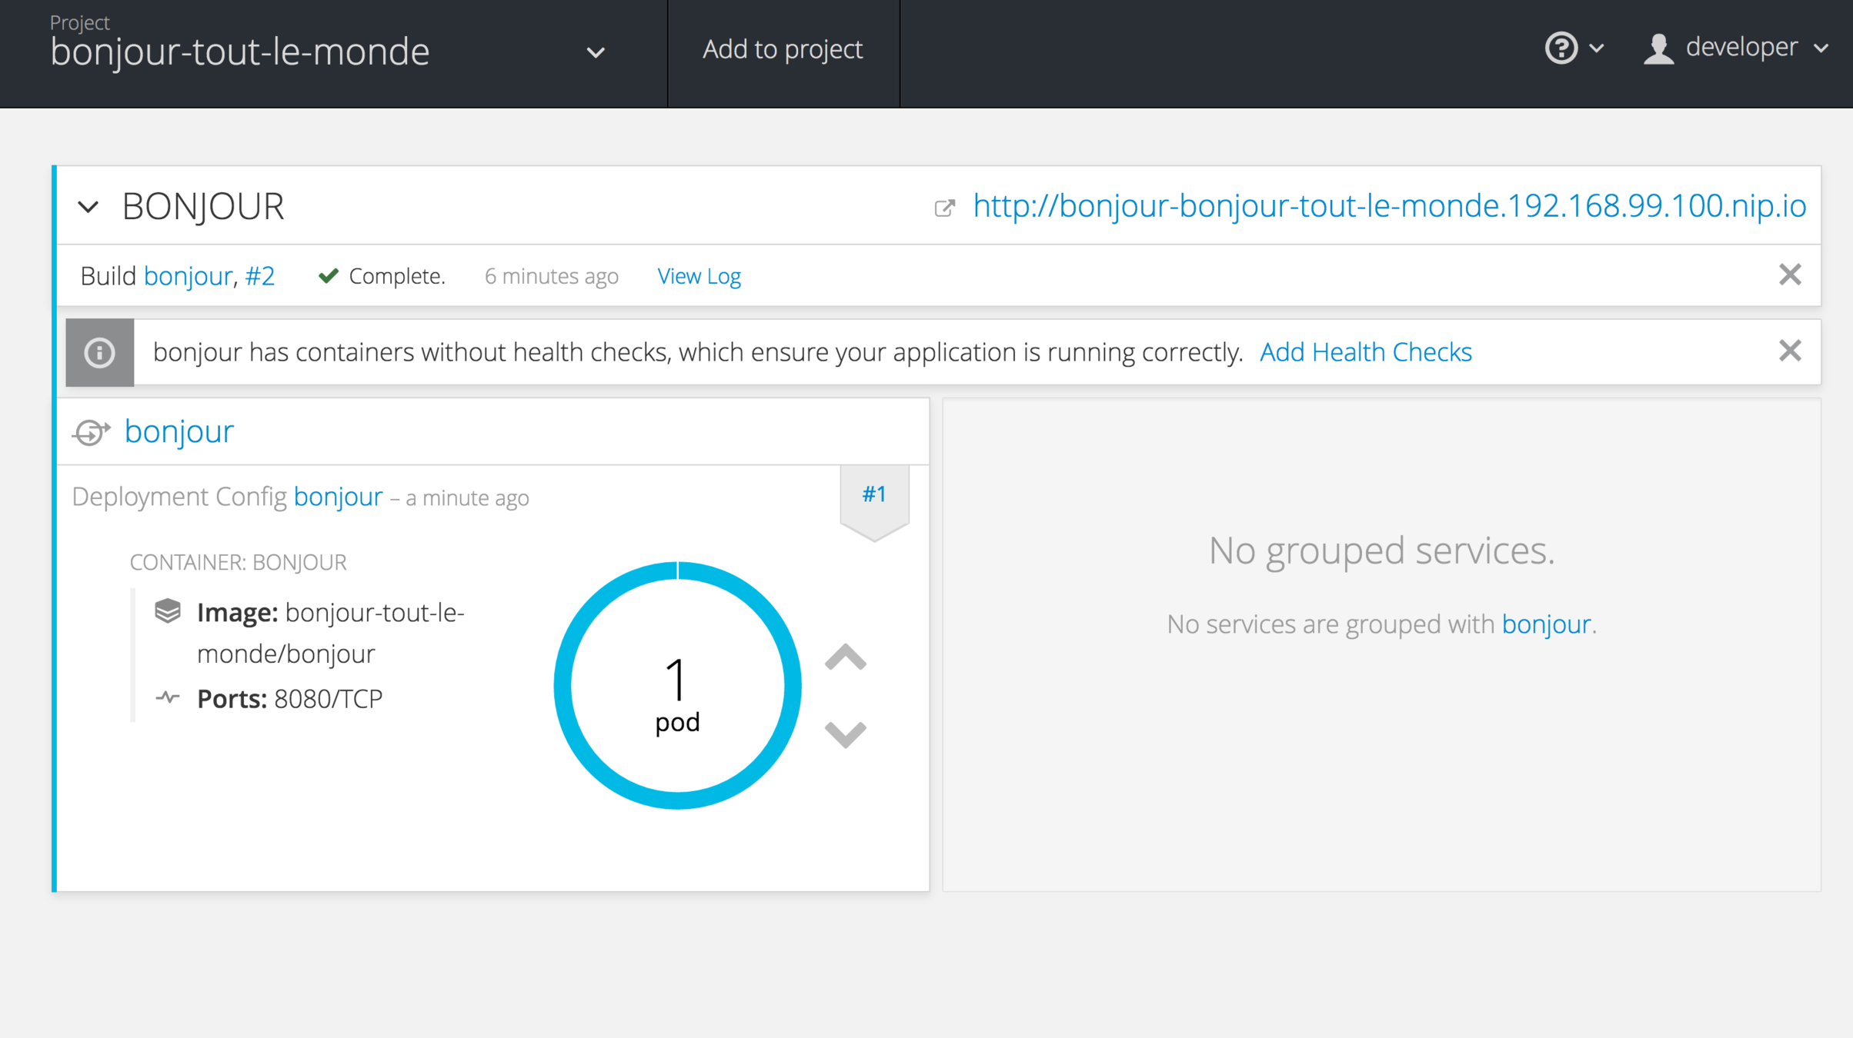
Task: Collapse the BONJOUR service section
Action: pos(88,207)
